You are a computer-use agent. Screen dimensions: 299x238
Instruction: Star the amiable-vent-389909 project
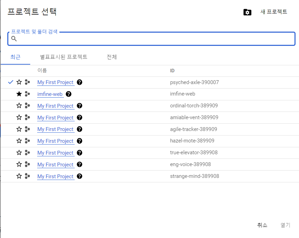[19, 117]
